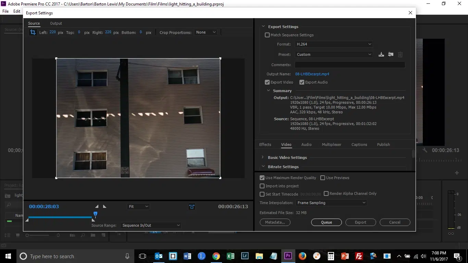
Task: Click the Set In Point triangle
Action: (x=97, y=206)
